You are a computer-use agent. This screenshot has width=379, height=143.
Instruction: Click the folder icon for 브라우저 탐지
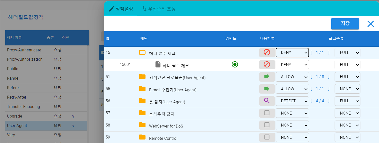point(142,113)
